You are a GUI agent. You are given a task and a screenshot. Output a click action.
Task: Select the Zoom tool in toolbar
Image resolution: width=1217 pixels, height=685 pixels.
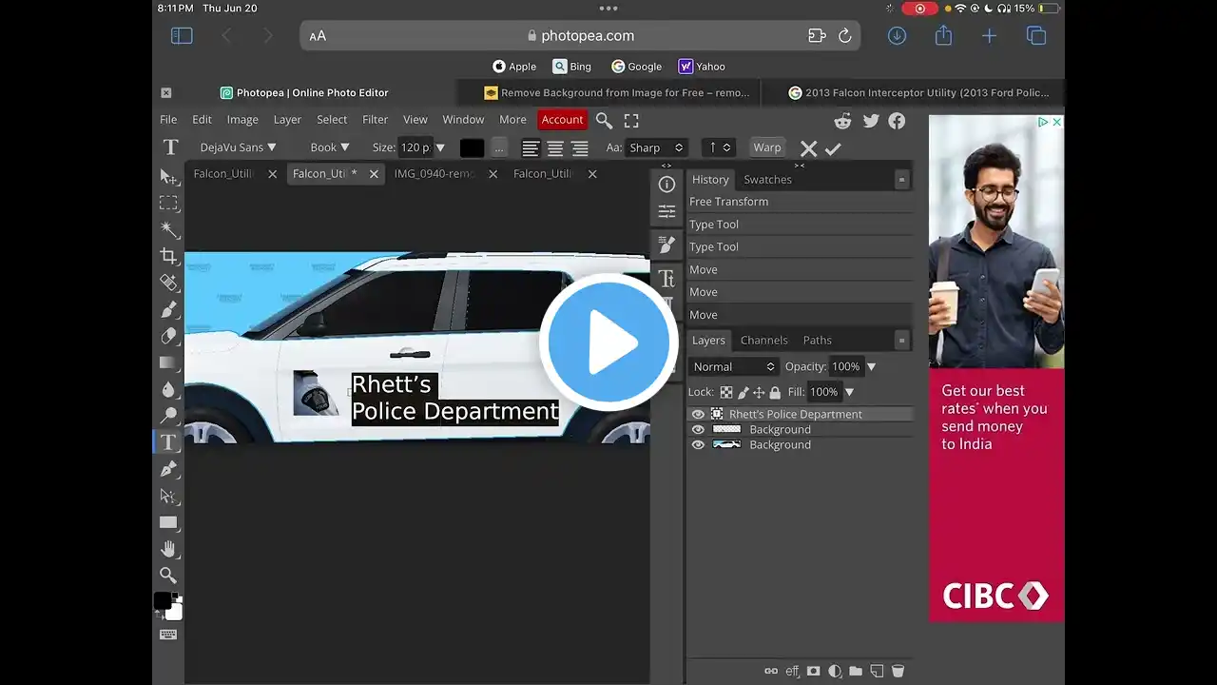coord(169,575)
